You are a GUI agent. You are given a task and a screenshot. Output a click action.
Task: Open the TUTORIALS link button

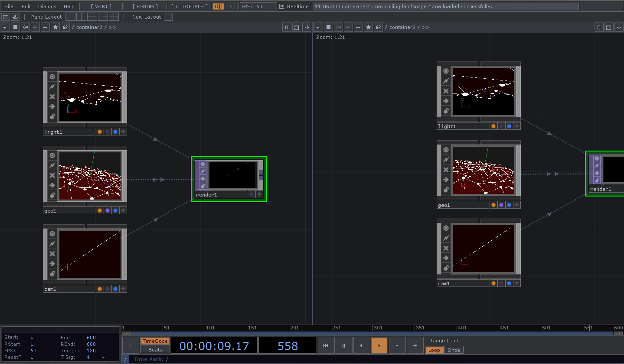click(189, 6)
